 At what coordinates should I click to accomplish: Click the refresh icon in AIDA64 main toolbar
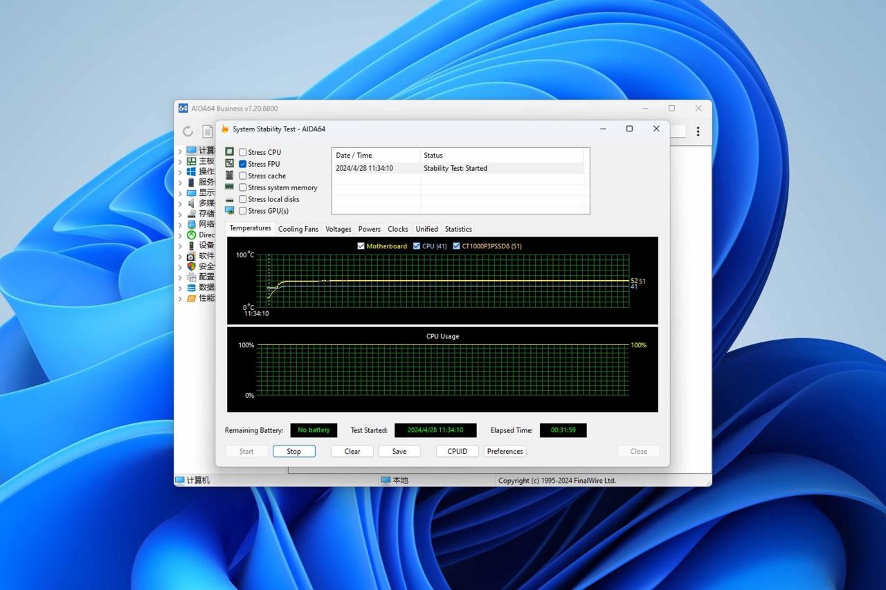pos(188,131)
